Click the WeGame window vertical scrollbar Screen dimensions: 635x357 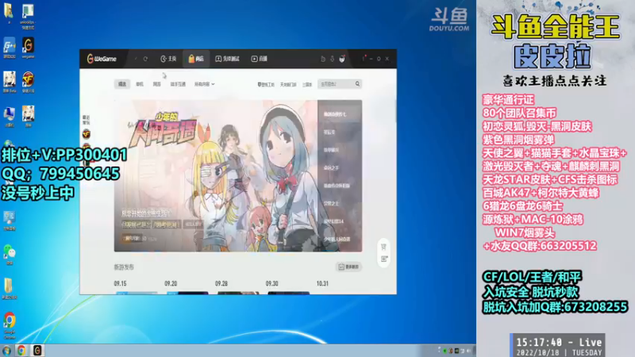pos(395,109)
